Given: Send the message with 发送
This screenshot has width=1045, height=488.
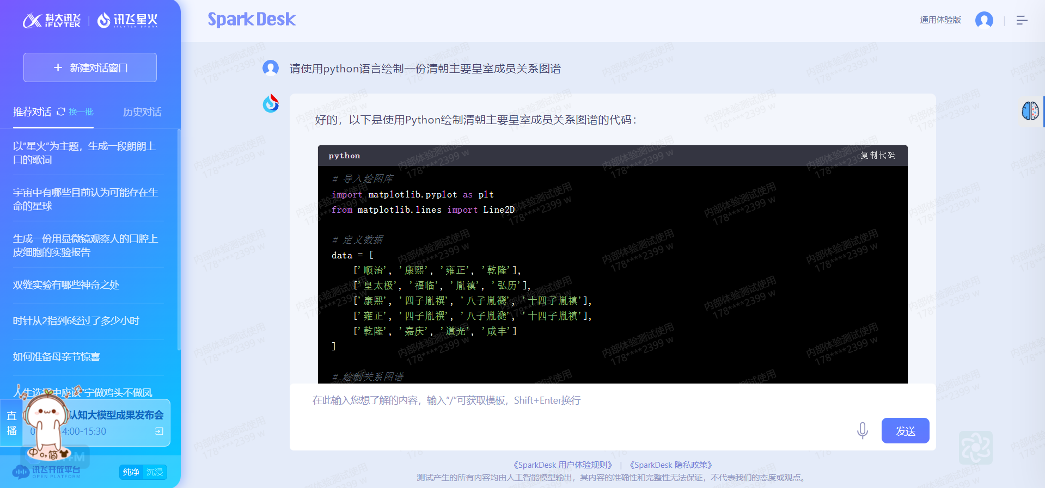Looking at the screenshot, I should [x=906, y=431].
